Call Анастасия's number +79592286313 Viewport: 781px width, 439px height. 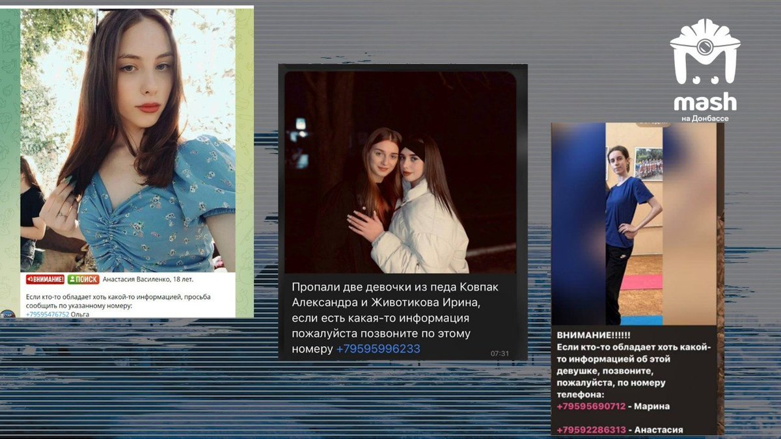coord(591,430)
